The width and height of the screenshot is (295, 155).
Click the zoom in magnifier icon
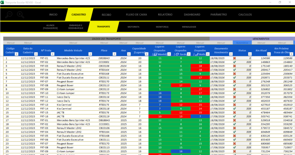click(x=20, y=14)
